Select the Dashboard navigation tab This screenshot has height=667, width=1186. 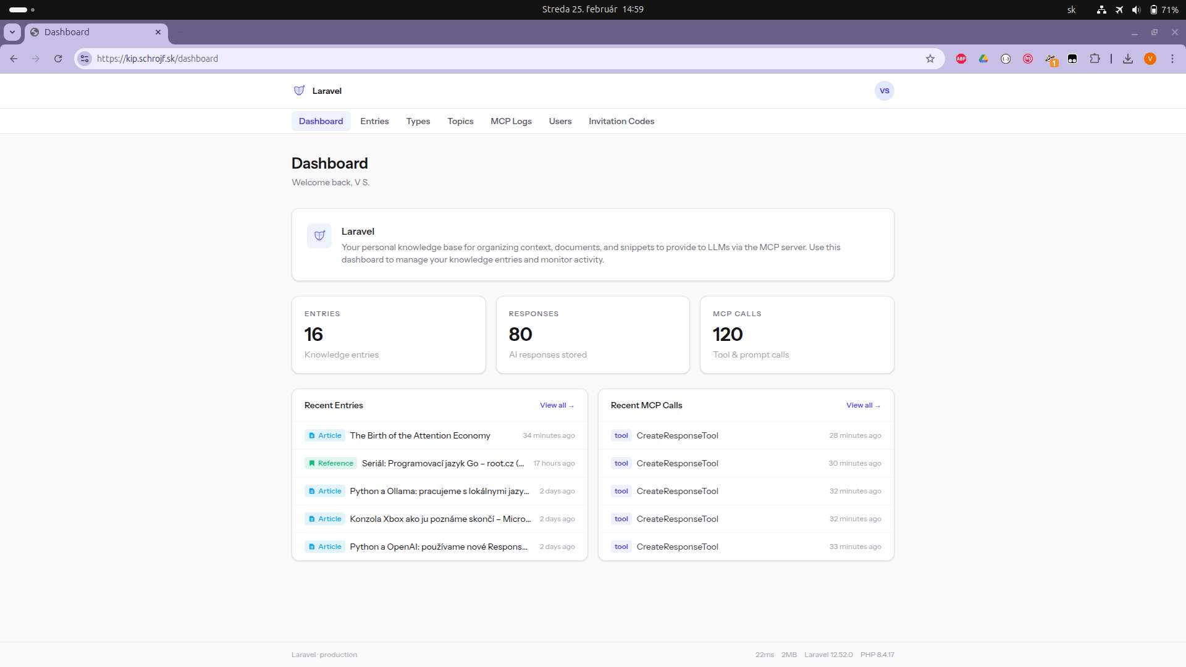(x=321, y=121)
